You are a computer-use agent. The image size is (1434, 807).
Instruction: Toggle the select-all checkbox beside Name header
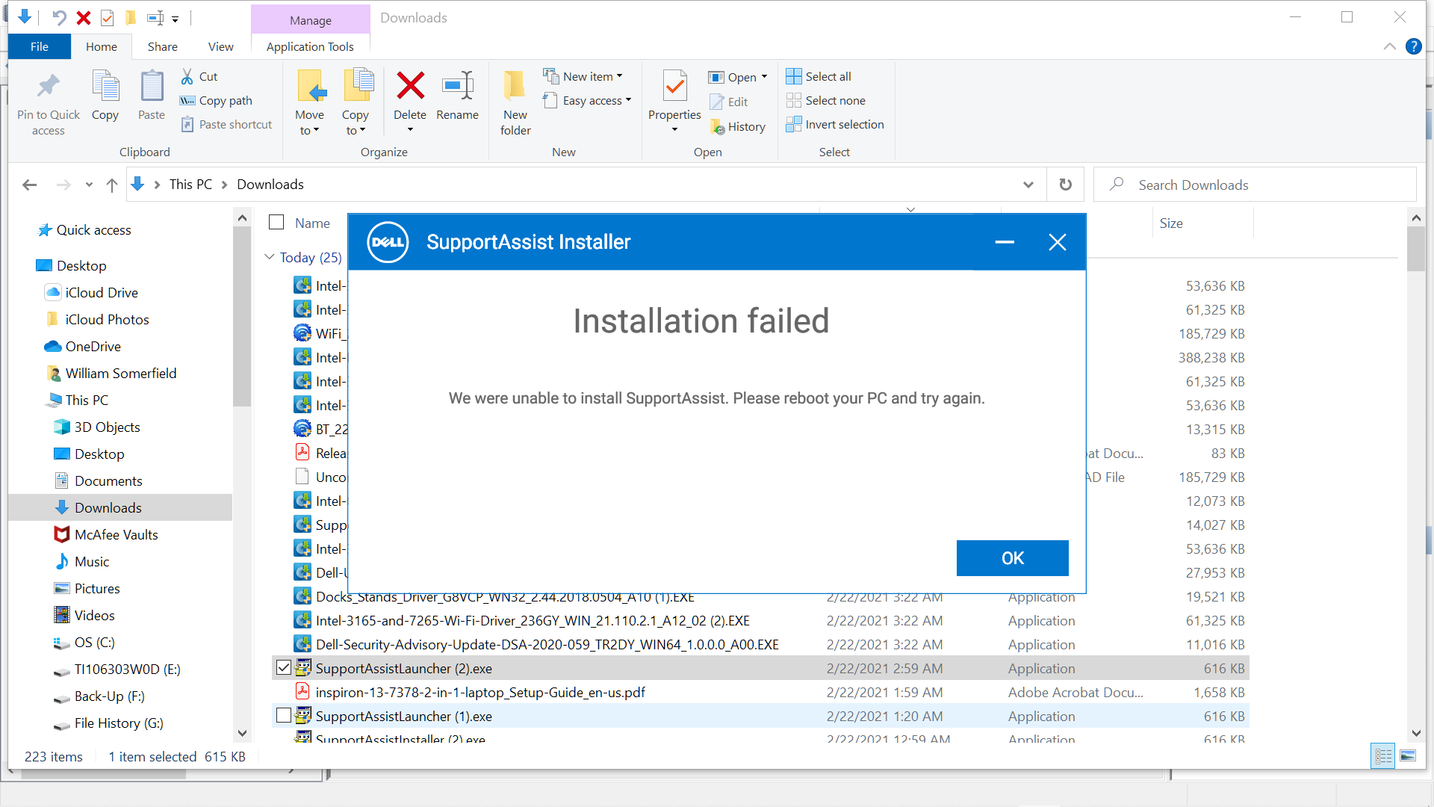(276, 223)
